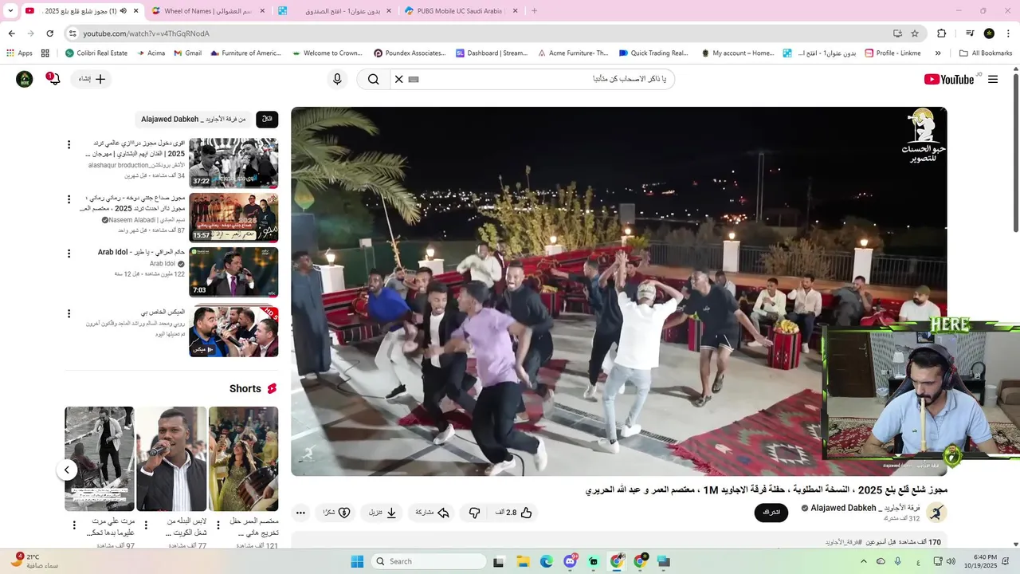Open Alajawed Dabkeh channel name link
The width and height of the screenshot is (1020, 574).
tap(865, 508)
